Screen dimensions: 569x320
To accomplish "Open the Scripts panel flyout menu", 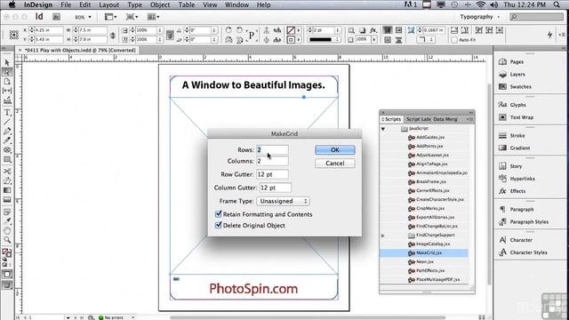I will click(470, 119).
